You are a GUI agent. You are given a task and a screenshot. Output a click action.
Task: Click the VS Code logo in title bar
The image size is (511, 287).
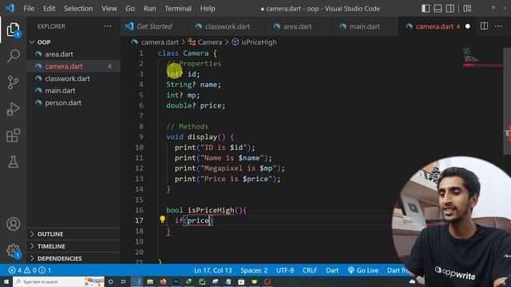(10, 8)
